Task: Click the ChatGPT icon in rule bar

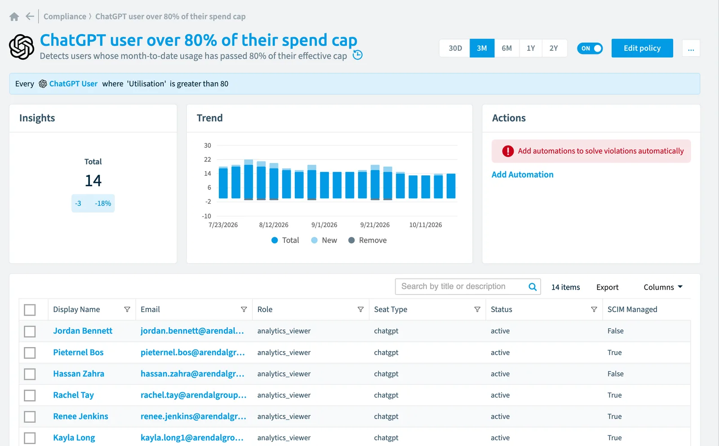Action: coord(43,84)
